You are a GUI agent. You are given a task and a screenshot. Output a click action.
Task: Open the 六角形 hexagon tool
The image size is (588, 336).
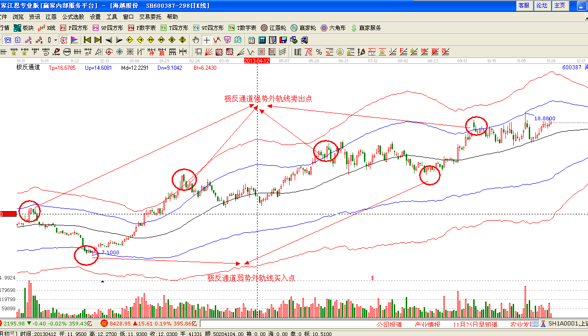click(333, 28)
